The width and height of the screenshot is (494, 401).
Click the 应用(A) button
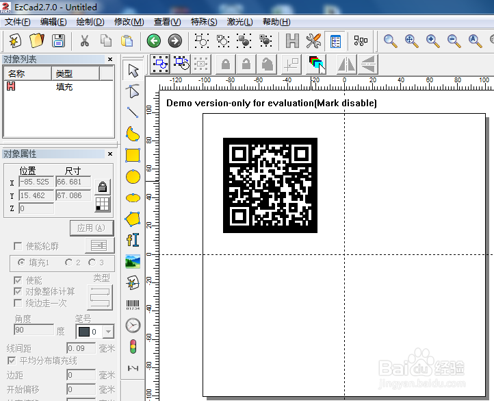click(92, 228)
